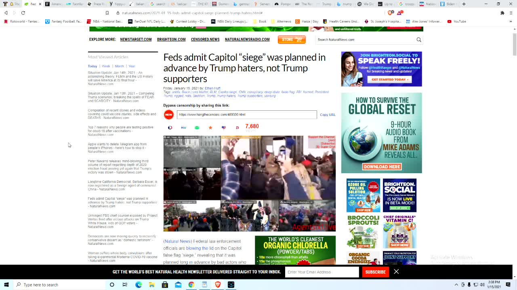Show Most Viewed articles for Week

[x=106, y=66]
